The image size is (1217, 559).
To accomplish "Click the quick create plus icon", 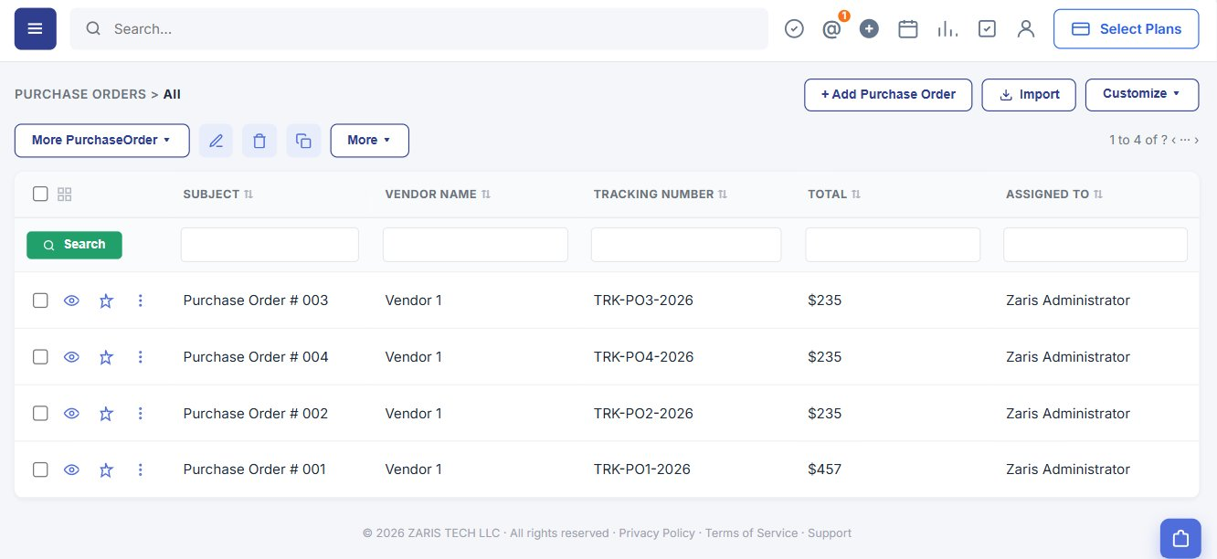I will (869, 29).
